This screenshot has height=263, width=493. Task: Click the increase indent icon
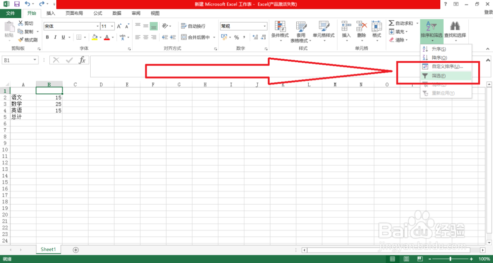point(173,37)
